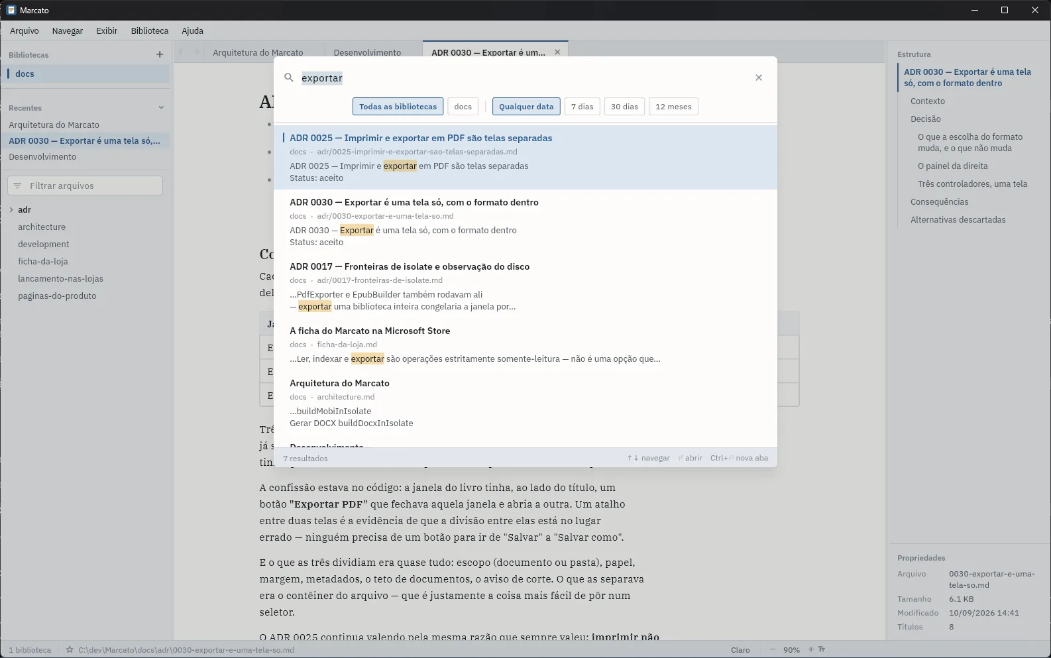Limit results to 12 meses
Image resolution: width=1051 pixels, height=658 pixels.
tap(673, 107)
